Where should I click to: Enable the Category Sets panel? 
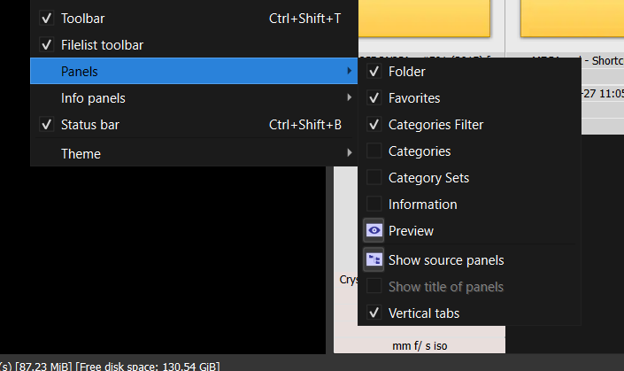(374, 178)
